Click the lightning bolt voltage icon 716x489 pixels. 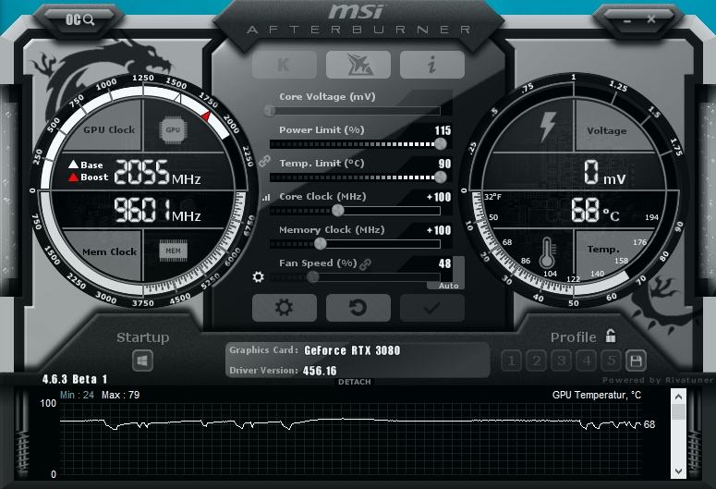(x=548, y=126)
